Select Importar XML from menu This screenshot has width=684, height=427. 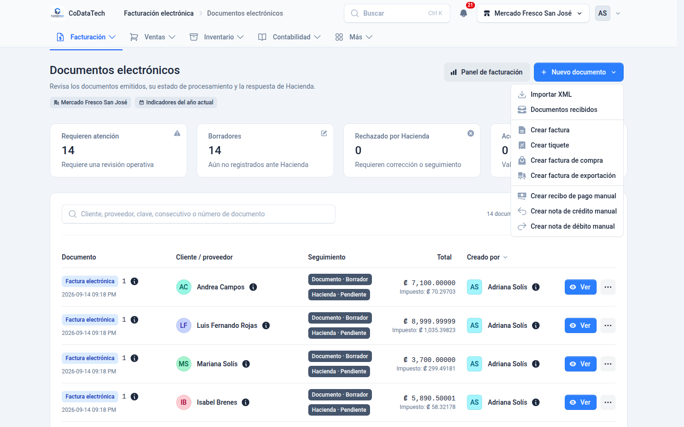click(567, 94)
